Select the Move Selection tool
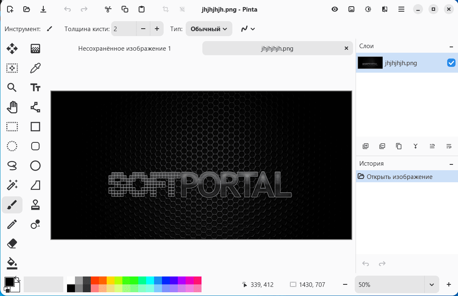 point(12,68)
